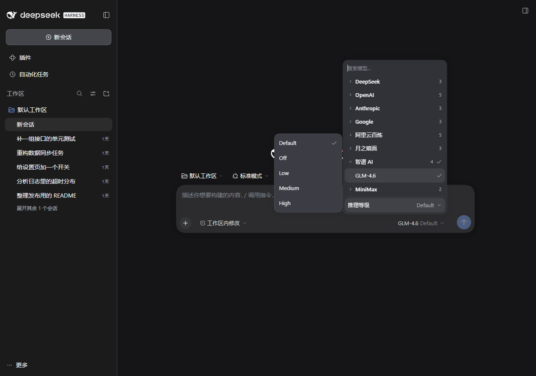This screenshot has width=536, height=376.
Task: Add a new workspace folder icon
Action: tap(106, 94)
